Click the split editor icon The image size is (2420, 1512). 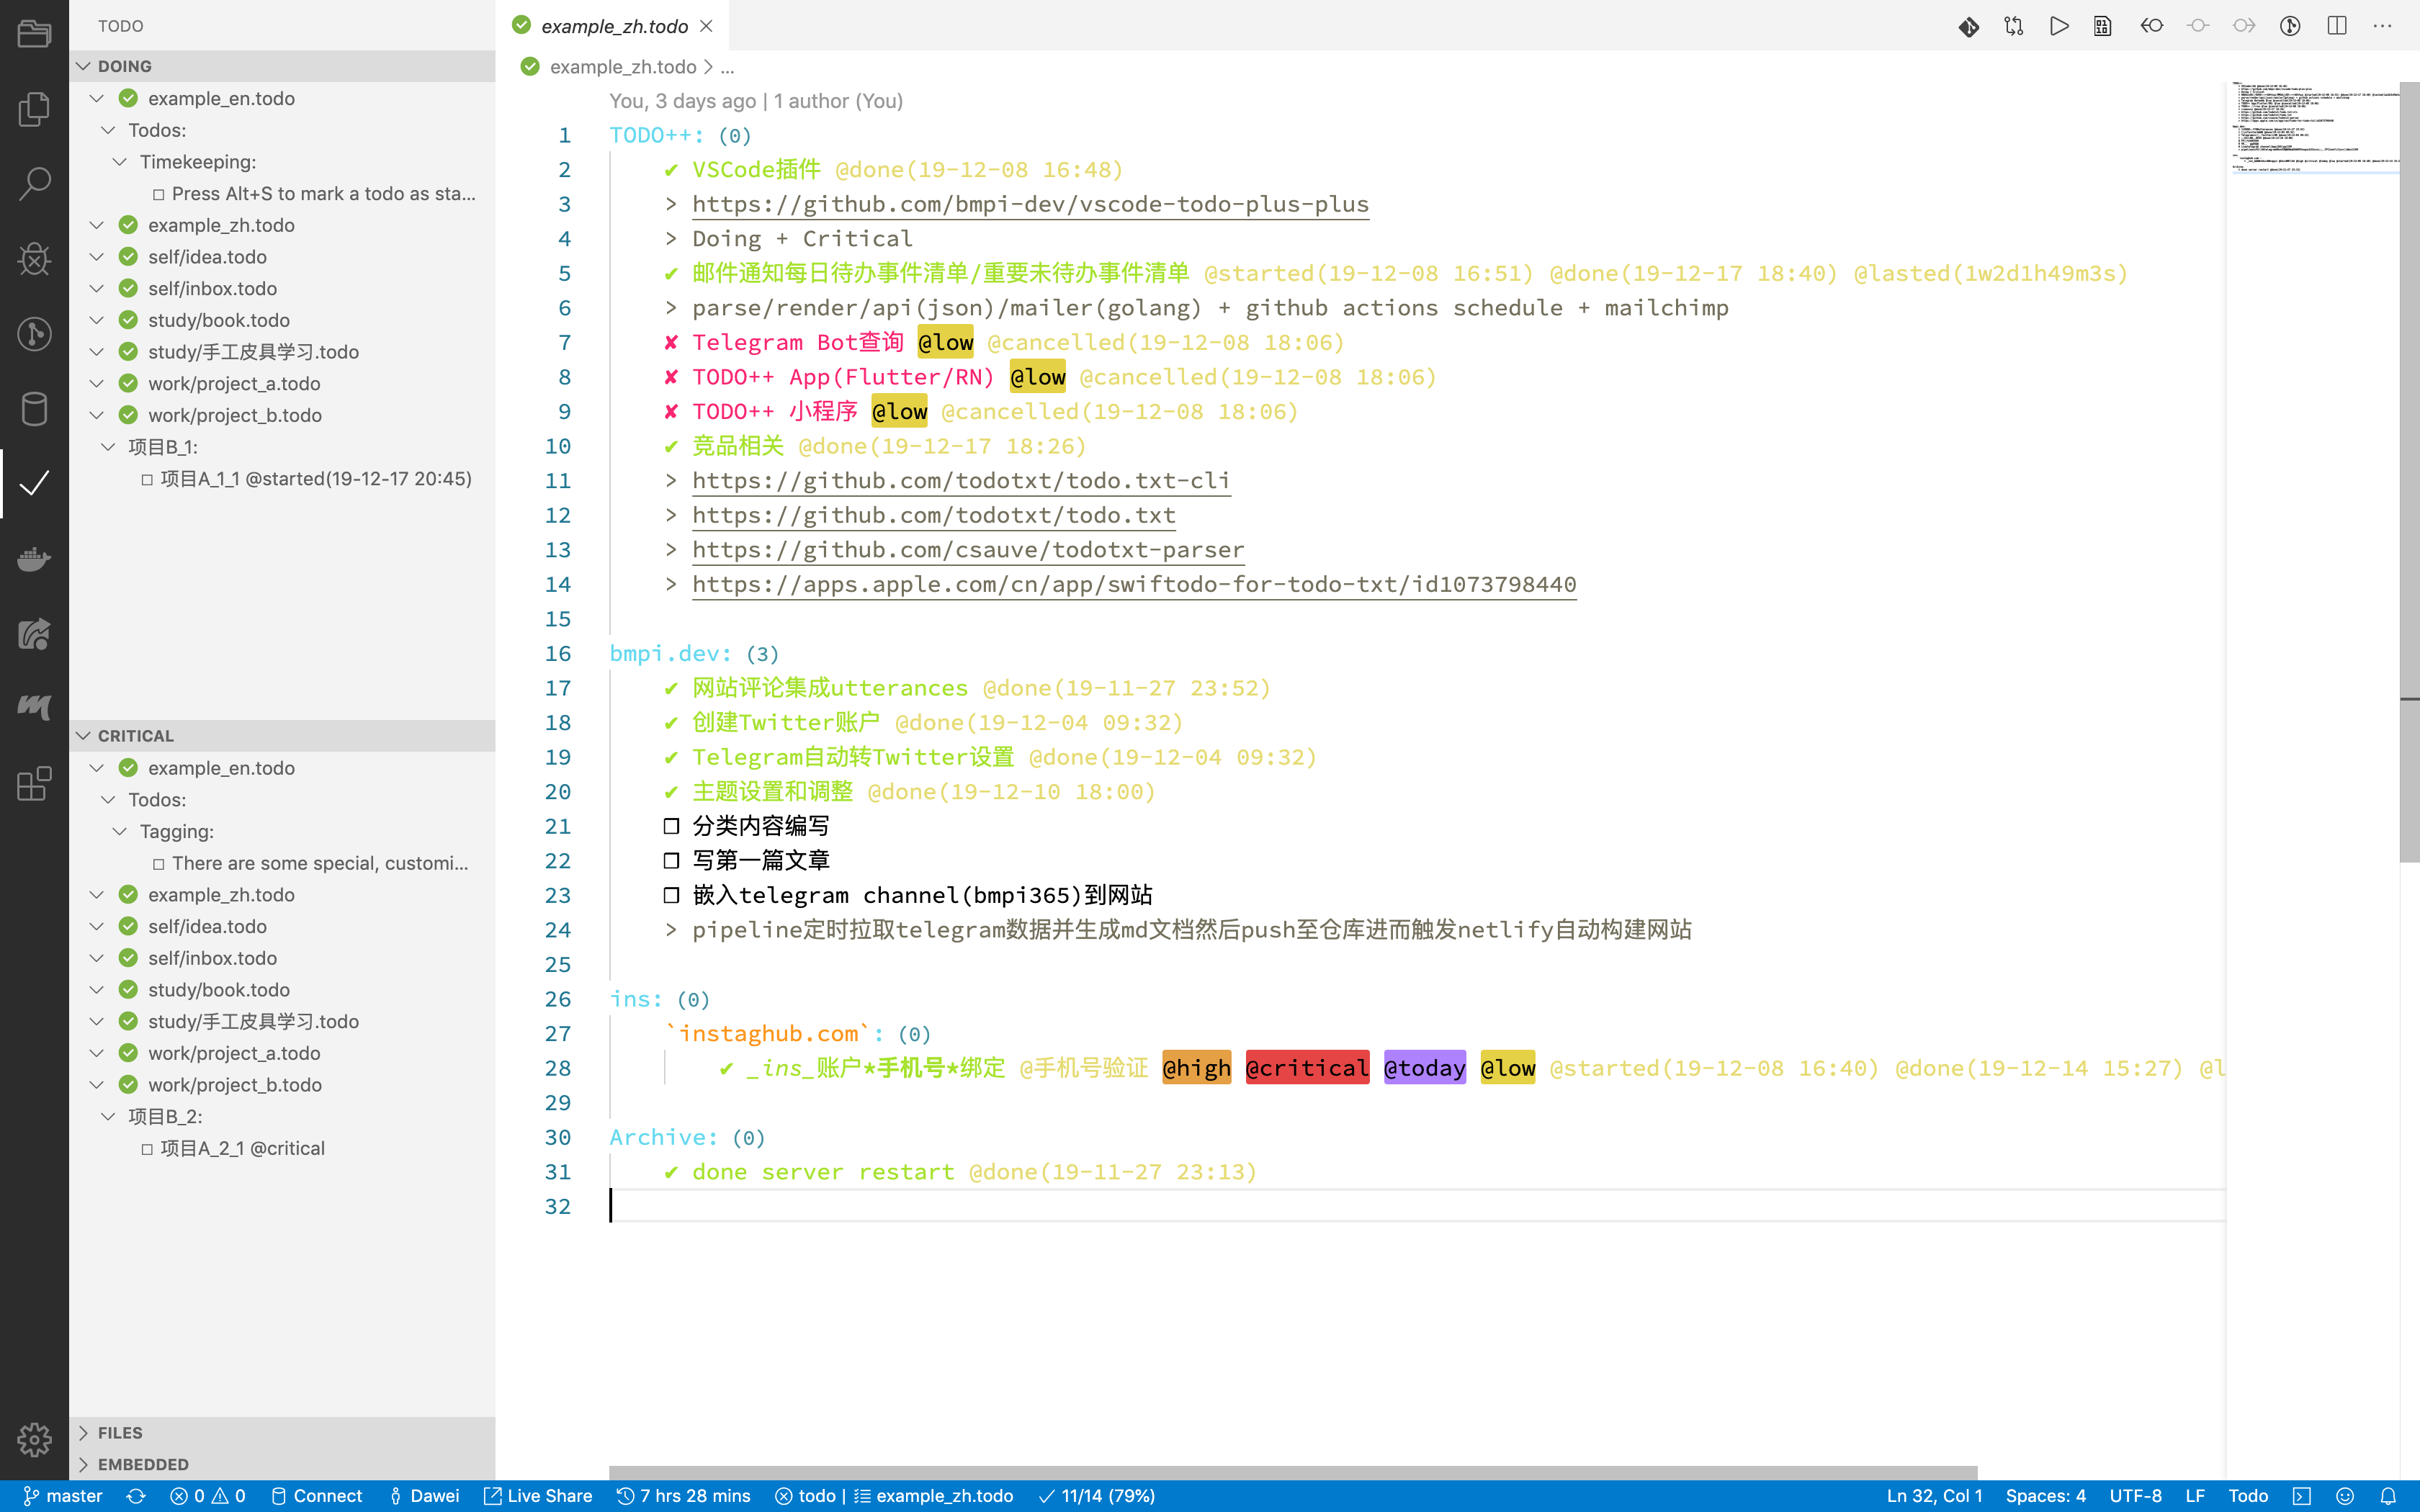[x=2337, y=26]
